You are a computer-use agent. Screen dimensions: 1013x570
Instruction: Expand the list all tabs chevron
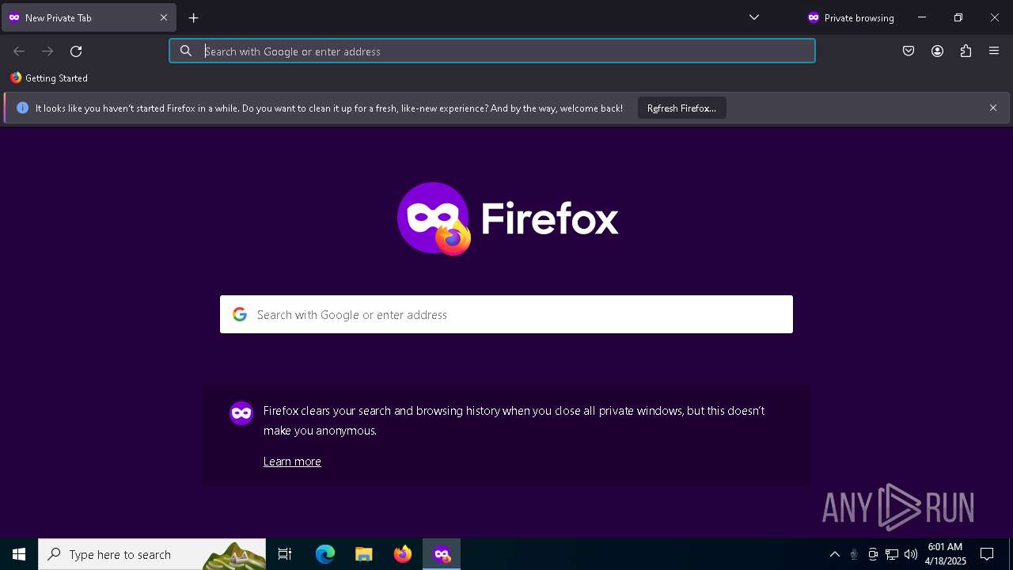point(754,17)
